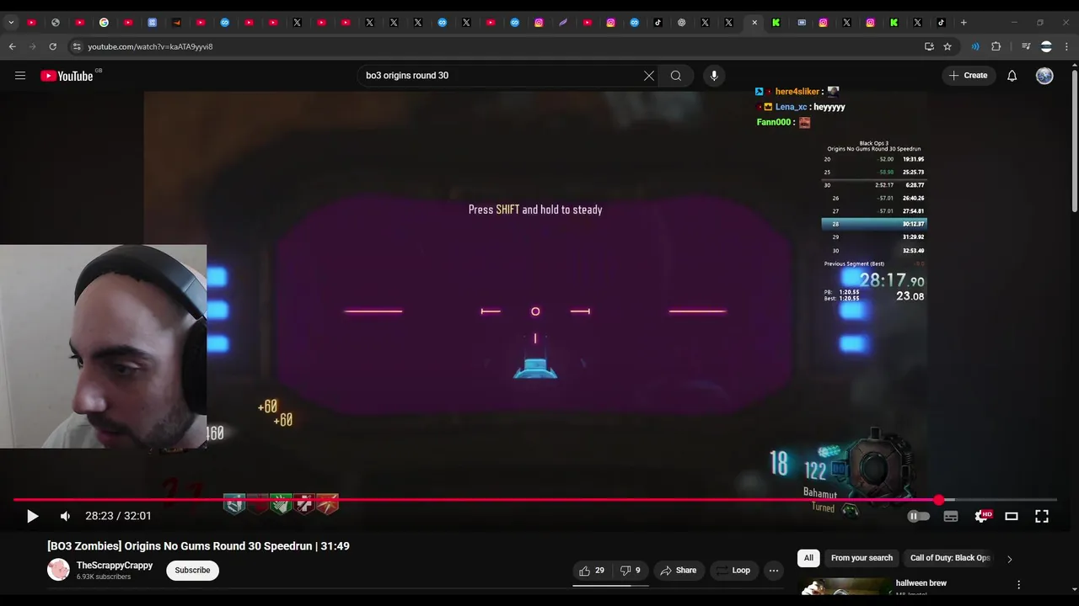Viewport: 1079px width, 606px height.
Task: Show more filter chips with right arrow
Action: pos(1009,559)
